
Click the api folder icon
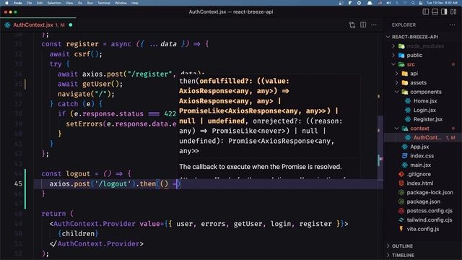405,74
